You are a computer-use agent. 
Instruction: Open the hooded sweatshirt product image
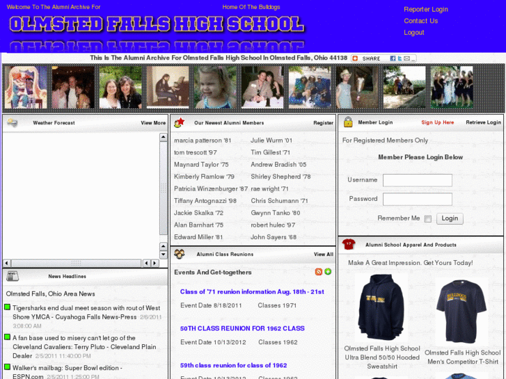click(x=381, y=307)
